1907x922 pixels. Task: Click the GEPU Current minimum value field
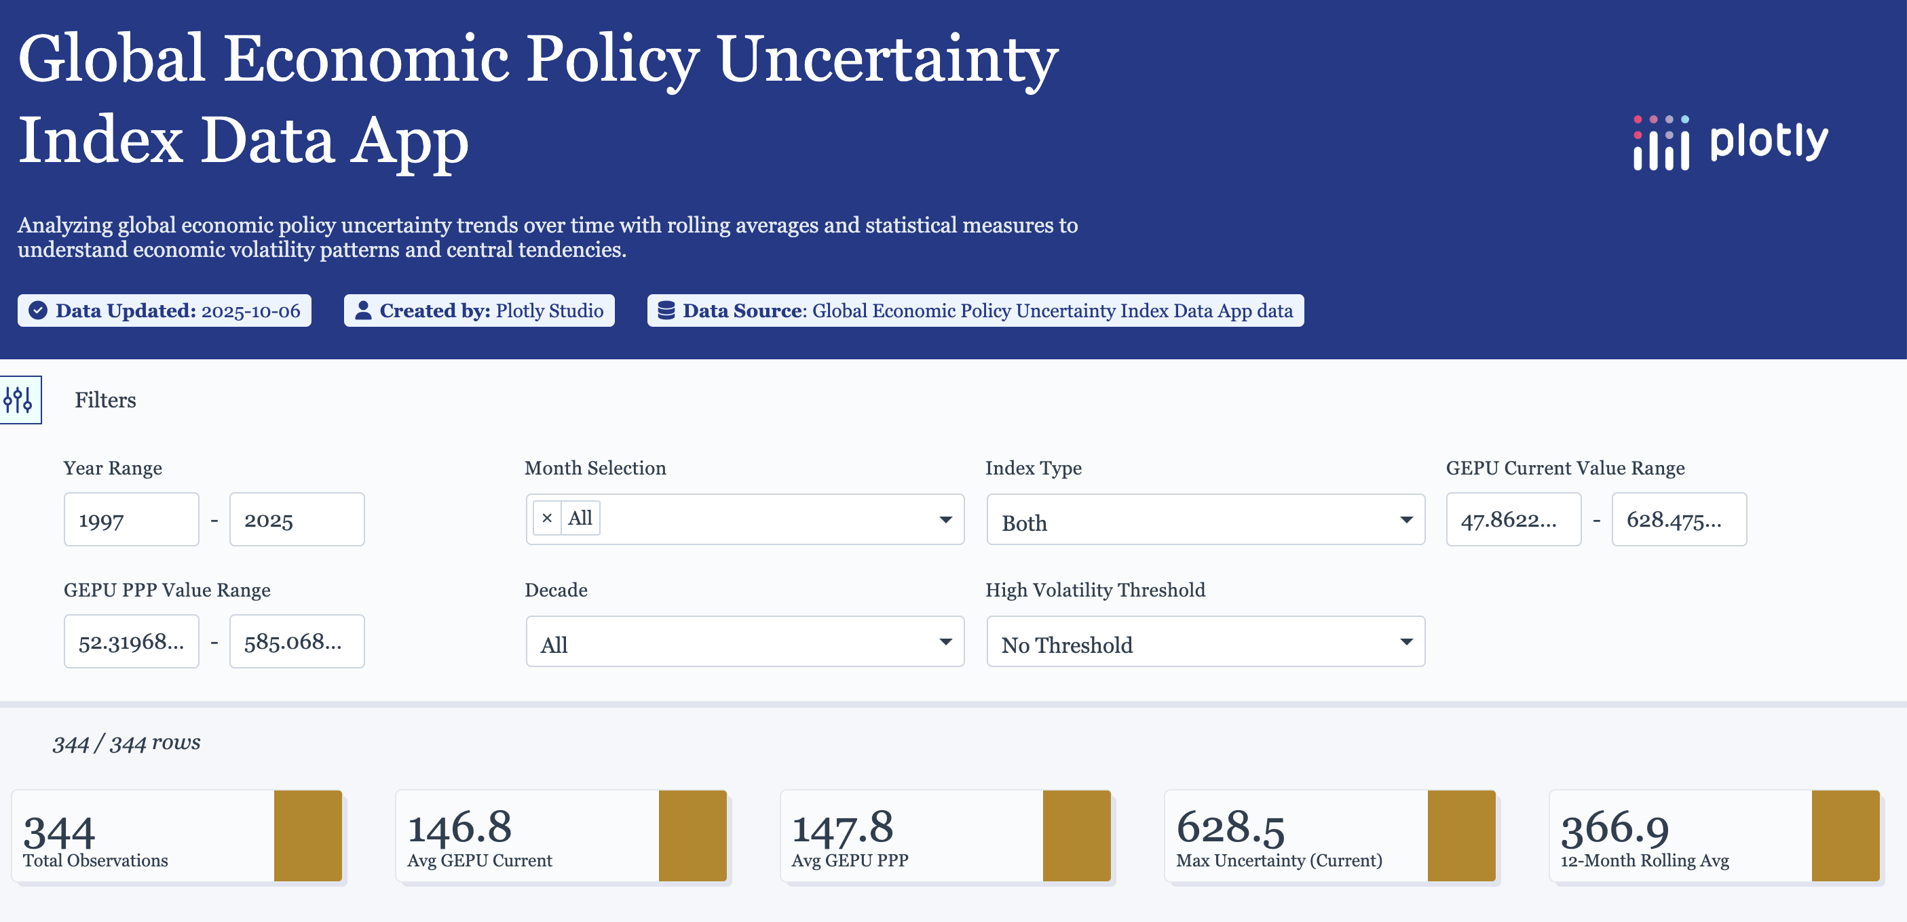1513,520
